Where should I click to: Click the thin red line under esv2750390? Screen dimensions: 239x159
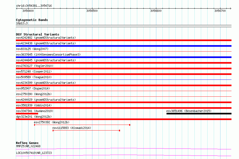(124, 96)
